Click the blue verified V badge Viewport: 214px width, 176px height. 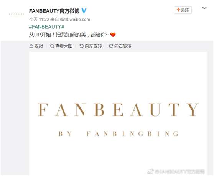(84, 11)
